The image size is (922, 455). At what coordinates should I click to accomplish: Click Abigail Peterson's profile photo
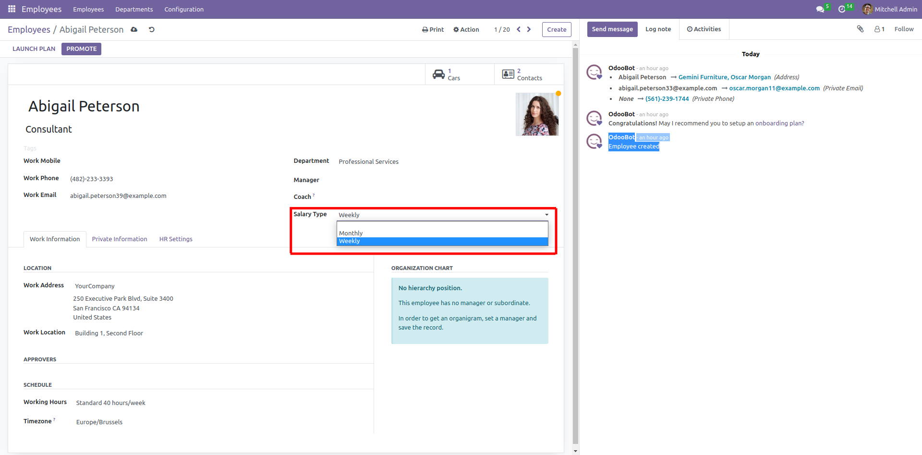537,114
